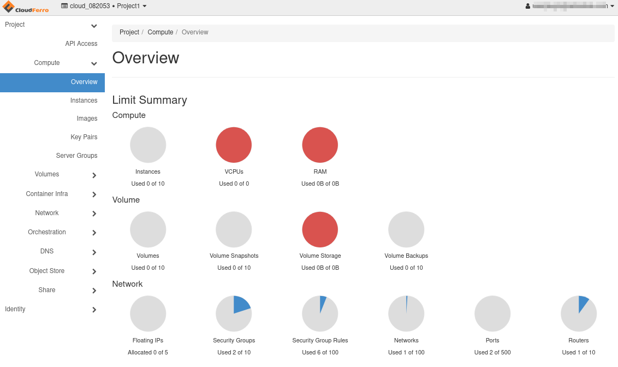
Task: Click the 'Used 6 of 100' text
Action: (x=320, y=352)
